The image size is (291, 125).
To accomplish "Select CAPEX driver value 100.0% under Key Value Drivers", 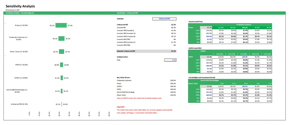I will tap(173, 87).
